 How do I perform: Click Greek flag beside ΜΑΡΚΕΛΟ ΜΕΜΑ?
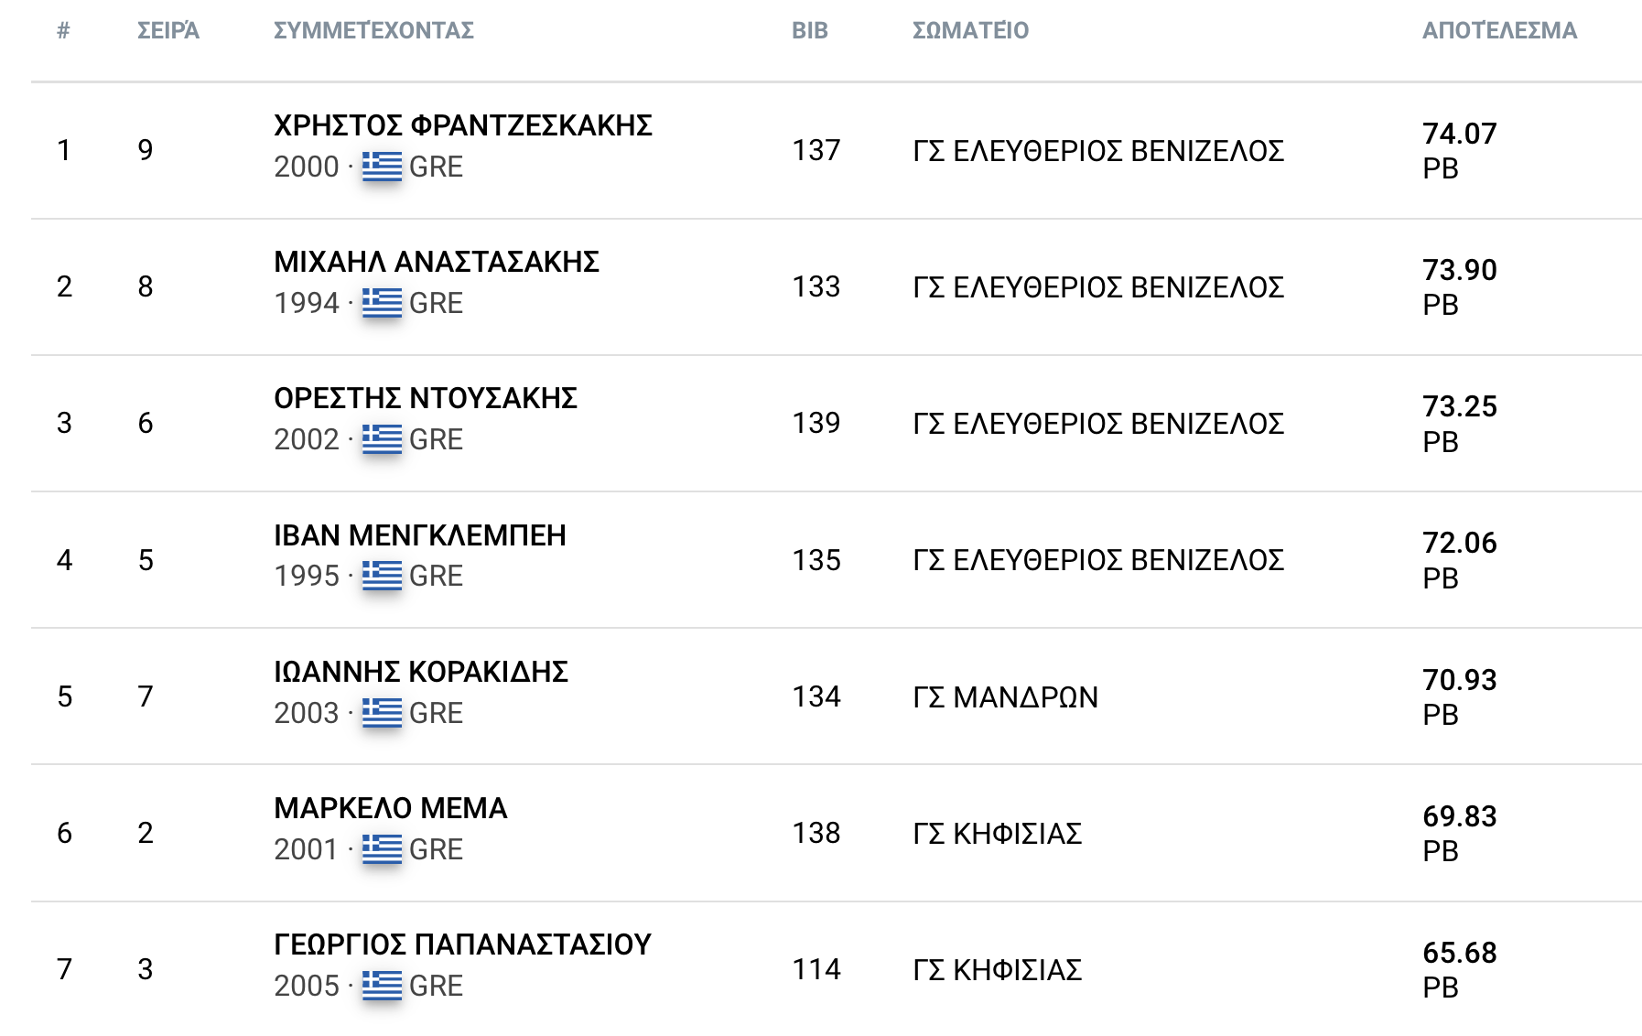coord(382,849)
